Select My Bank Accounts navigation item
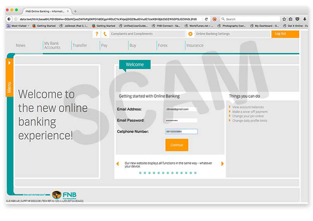Screen dimensions: 313x221 (52, 45)
